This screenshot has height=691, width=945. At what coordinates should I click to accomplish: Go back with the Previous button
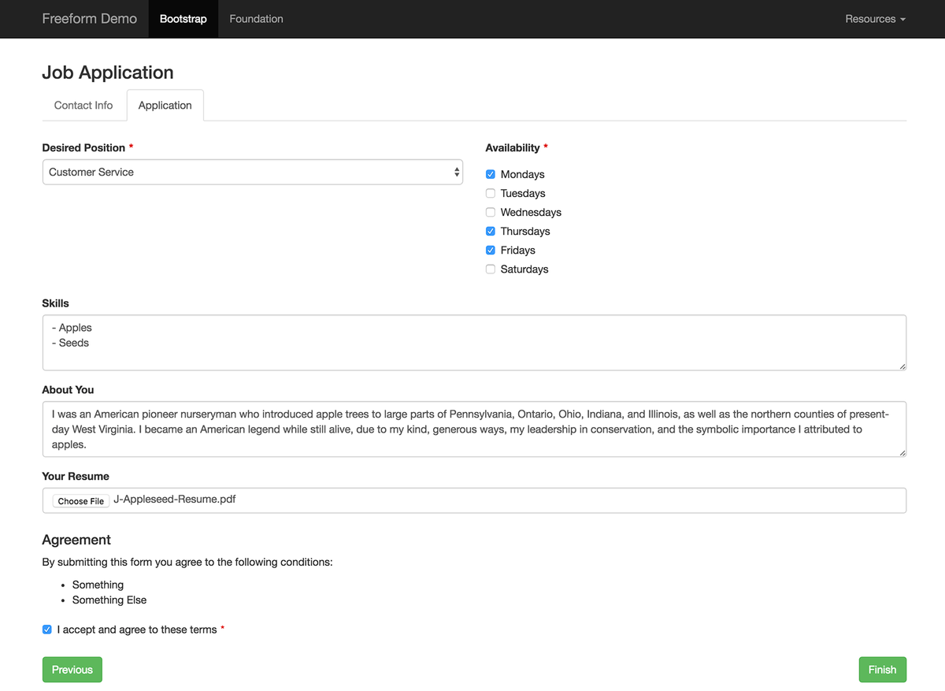pyautogui.click(x=72, y=670)
